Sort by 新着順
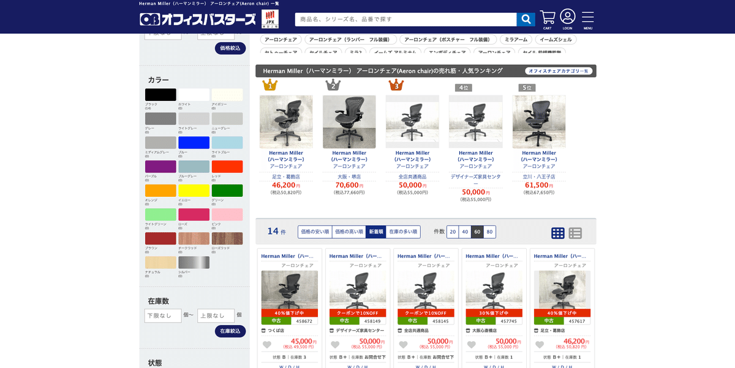Viewport: 735px width, 368px height. click(x=375, y=232)
